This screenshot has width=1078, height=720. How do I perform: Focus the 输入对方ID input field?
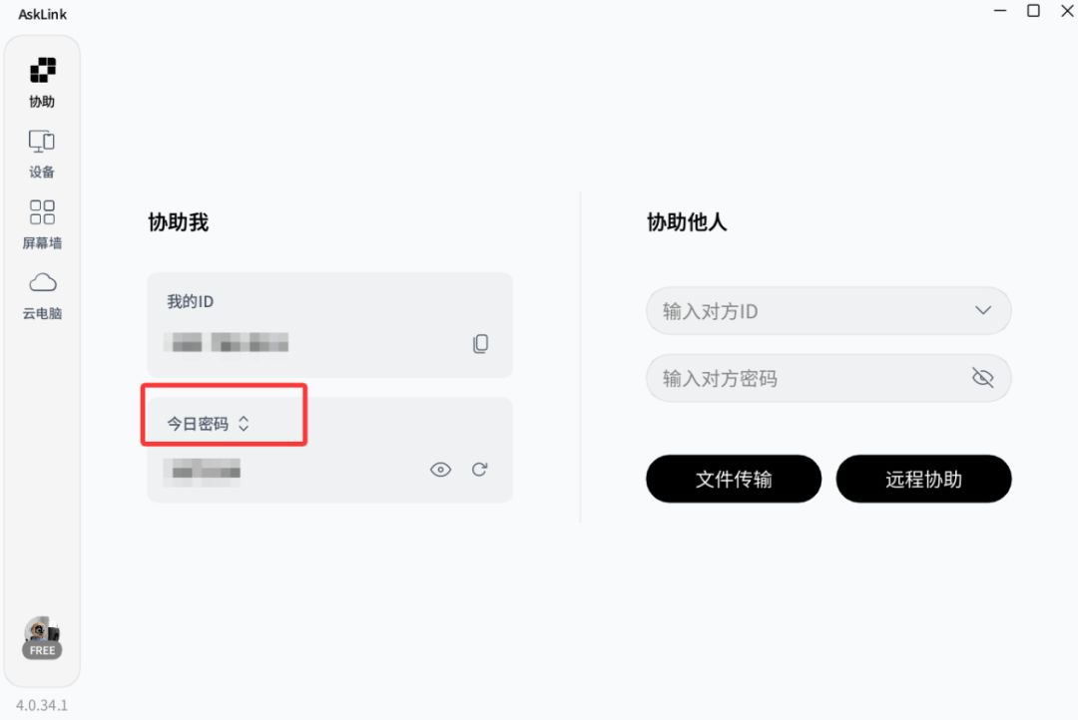coord(808,311)
